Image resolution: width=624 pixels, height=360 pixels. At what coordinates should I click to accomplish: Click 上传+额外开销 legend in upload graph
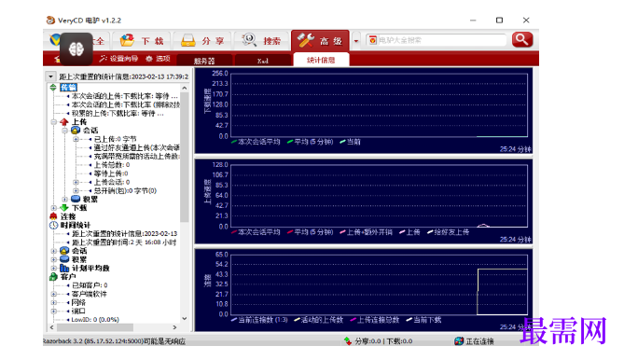click(x=367, y=232)
